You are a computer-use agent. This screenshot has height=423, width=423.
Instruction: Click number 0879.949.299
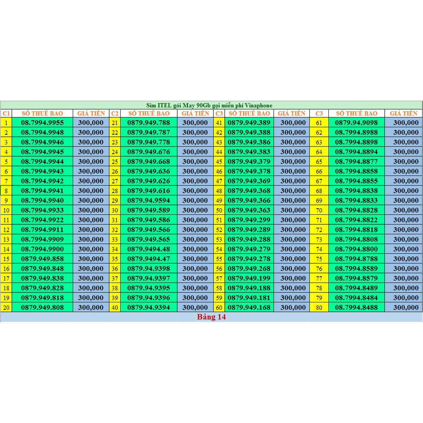249,220
